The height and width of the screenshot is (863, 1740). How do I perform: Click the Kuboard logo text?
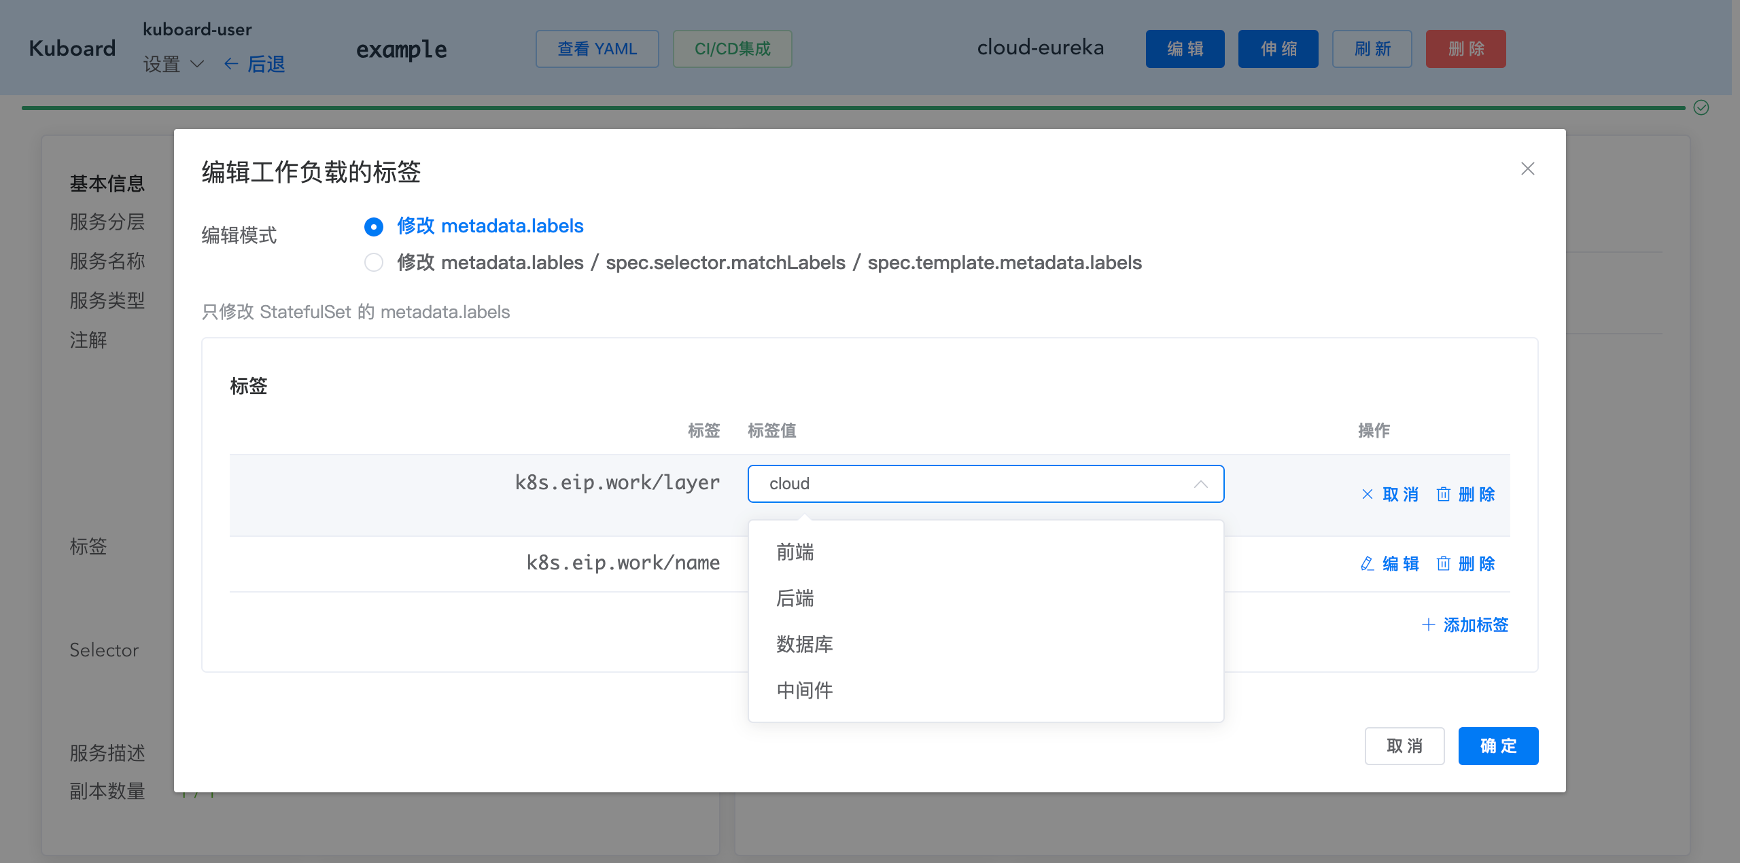(x=72, y=49)
